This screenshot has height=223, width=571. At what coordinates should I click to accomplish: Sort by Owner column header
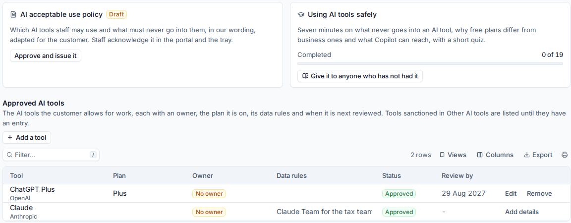pos(202,175)
